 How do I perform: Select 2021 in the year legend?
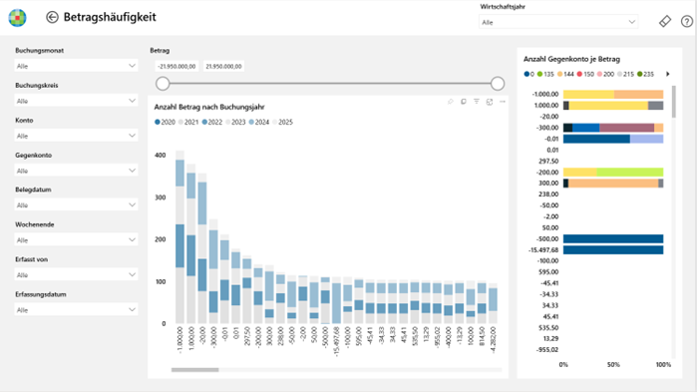click(188, 123)
